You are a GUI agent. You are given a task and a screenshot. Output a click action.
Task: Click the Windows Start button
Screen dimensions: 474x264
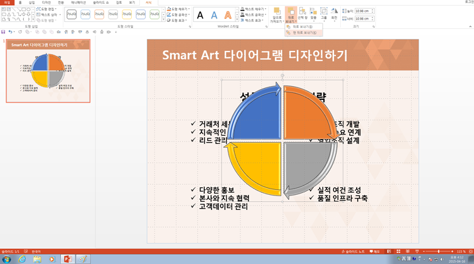point(7,259)
